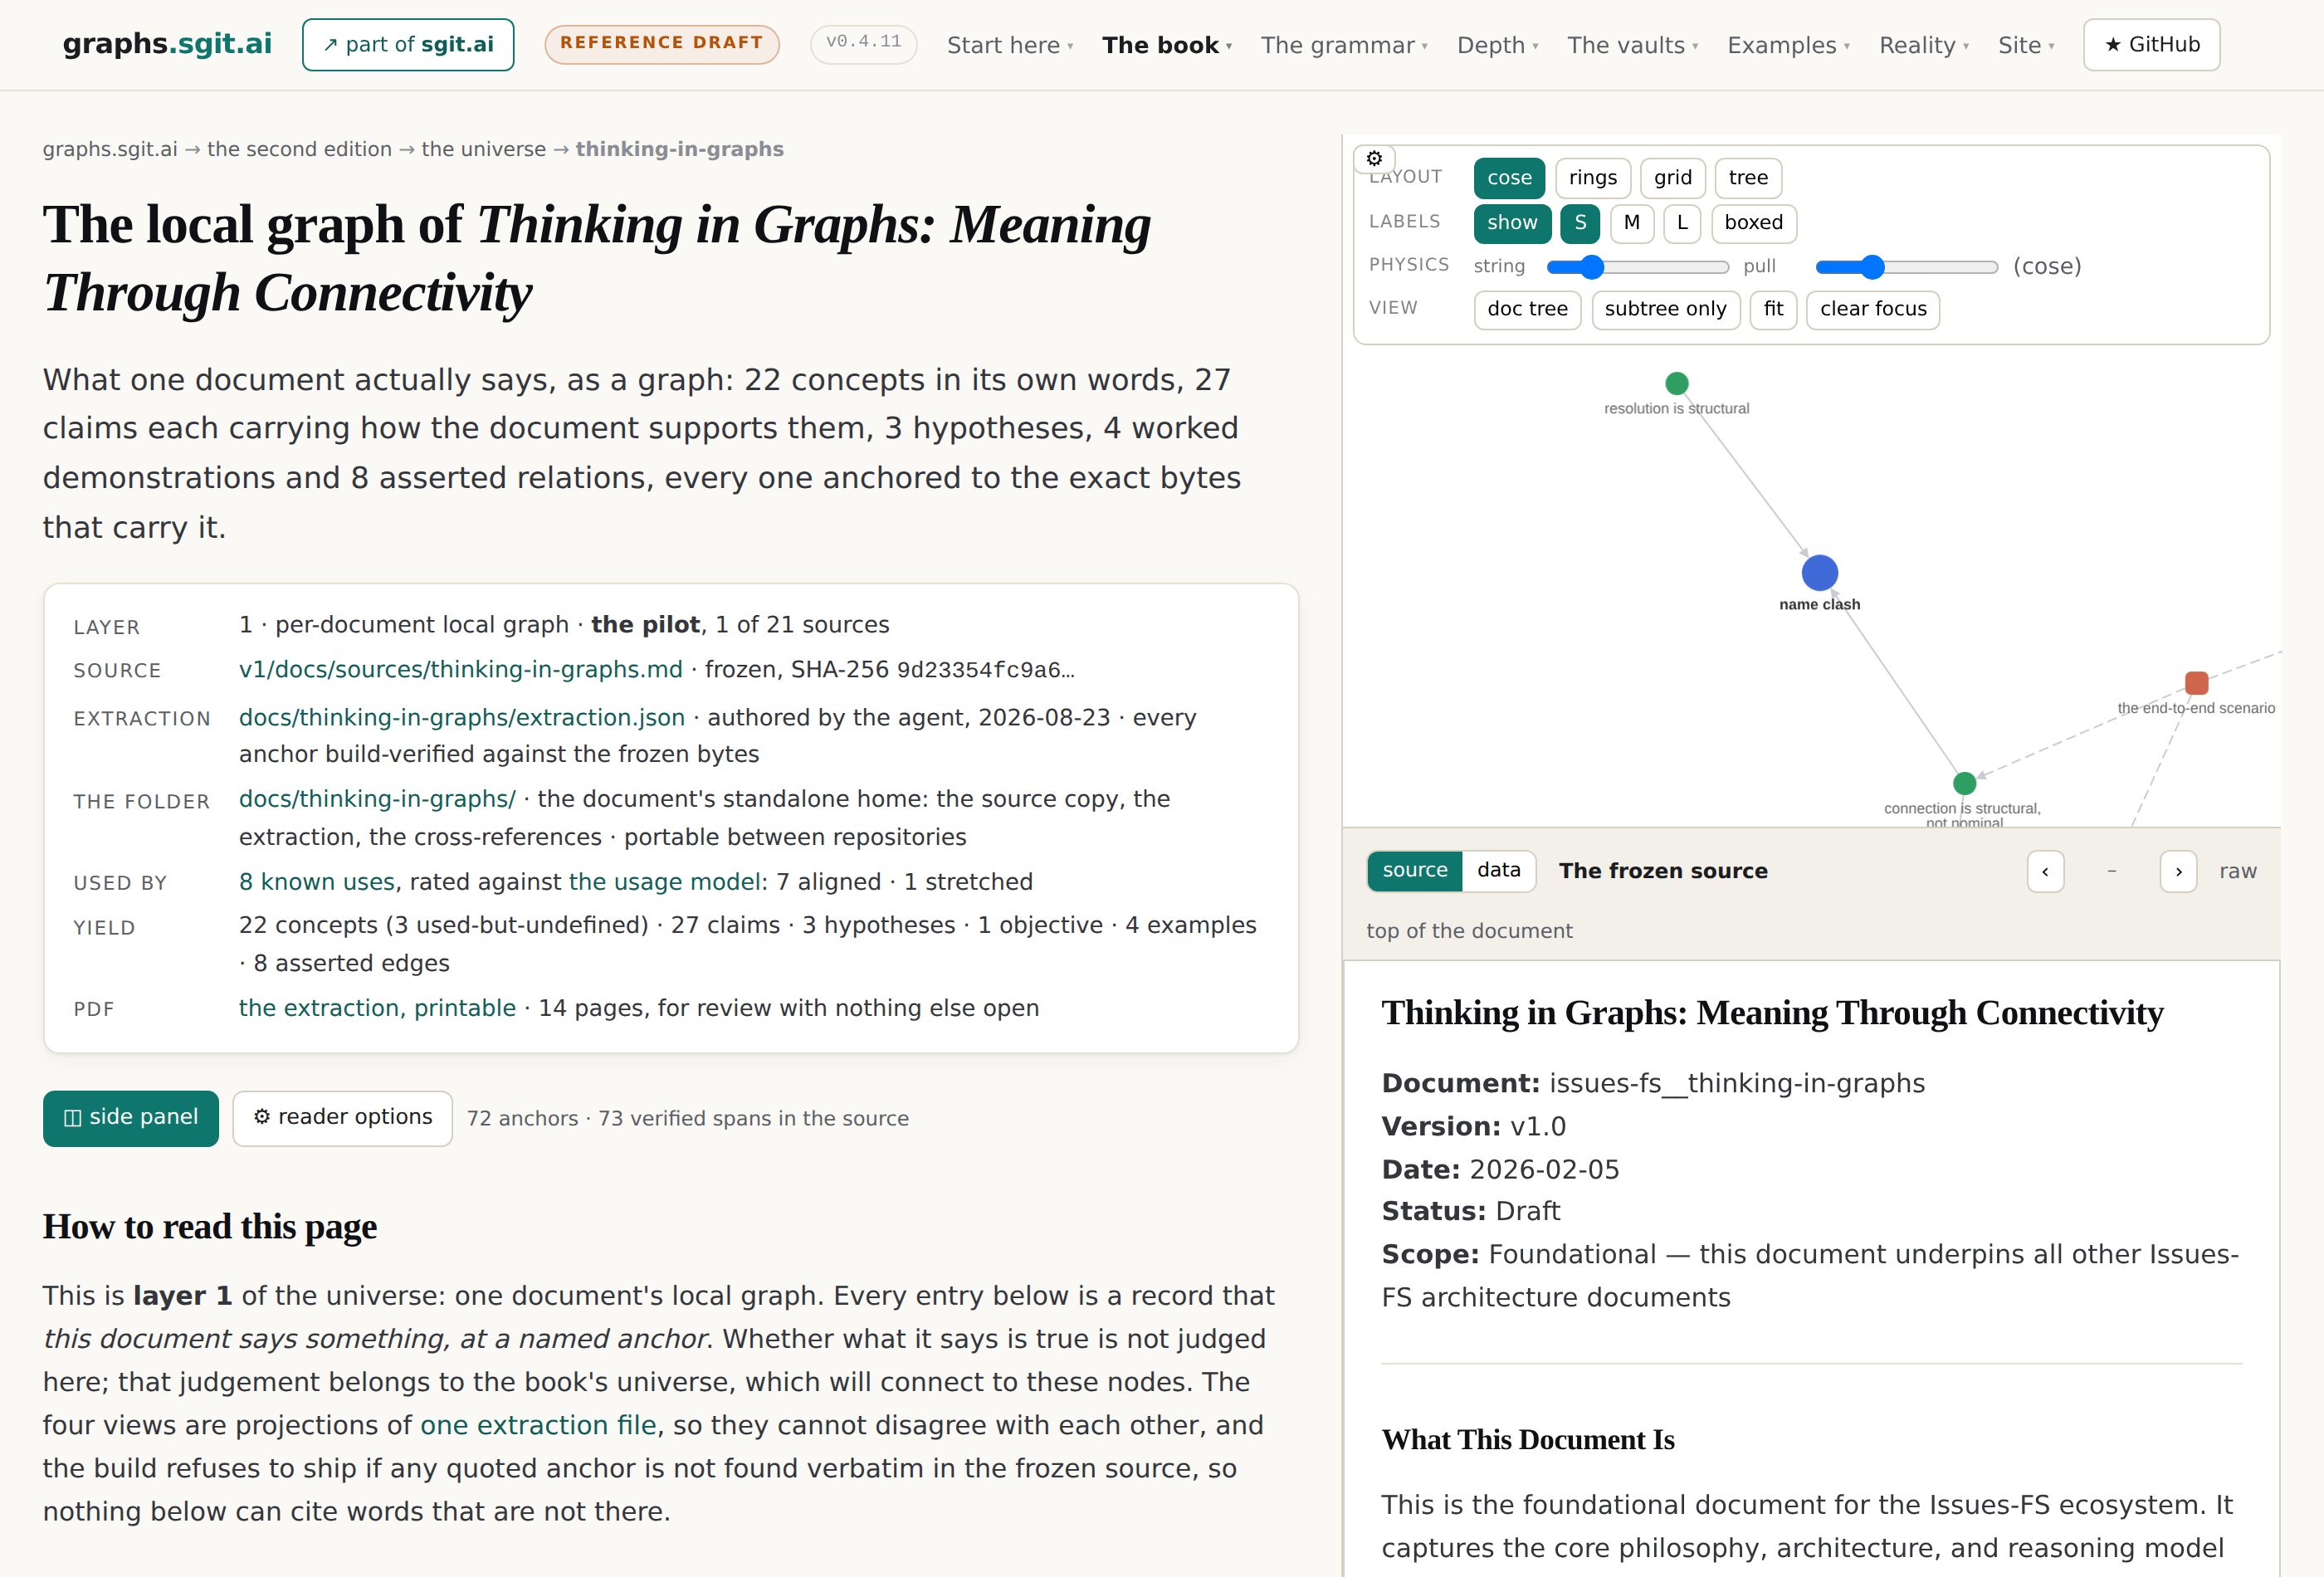Open the 'one extraction file' link

(x=538, y=1426)
